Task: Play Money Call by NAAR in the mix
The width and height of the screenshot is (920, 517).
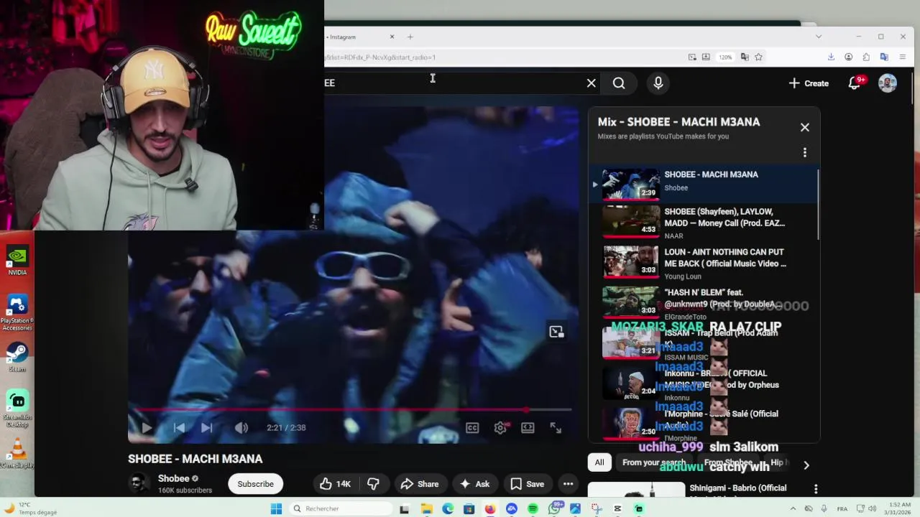Action: point(703,223)
